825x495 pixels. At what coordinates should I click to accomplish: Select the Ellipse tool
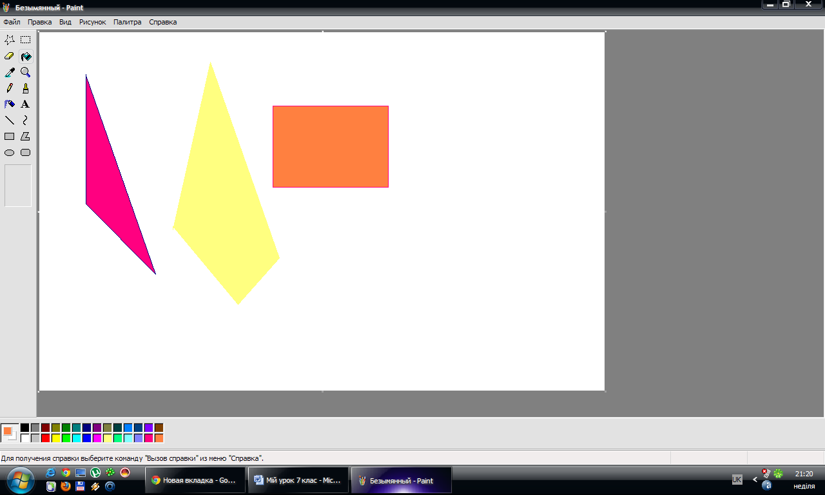pyautogui.click(x=10, y=153)
